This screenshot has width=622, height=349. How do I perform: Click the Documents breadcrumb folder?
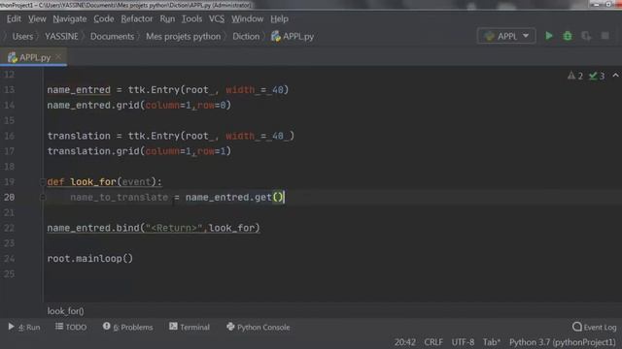(x=113, y=37)
